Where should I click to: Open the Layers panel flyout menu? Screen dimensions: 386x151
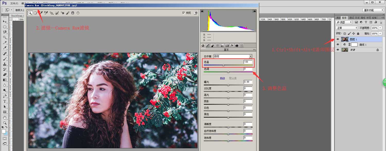coord(383,18)
